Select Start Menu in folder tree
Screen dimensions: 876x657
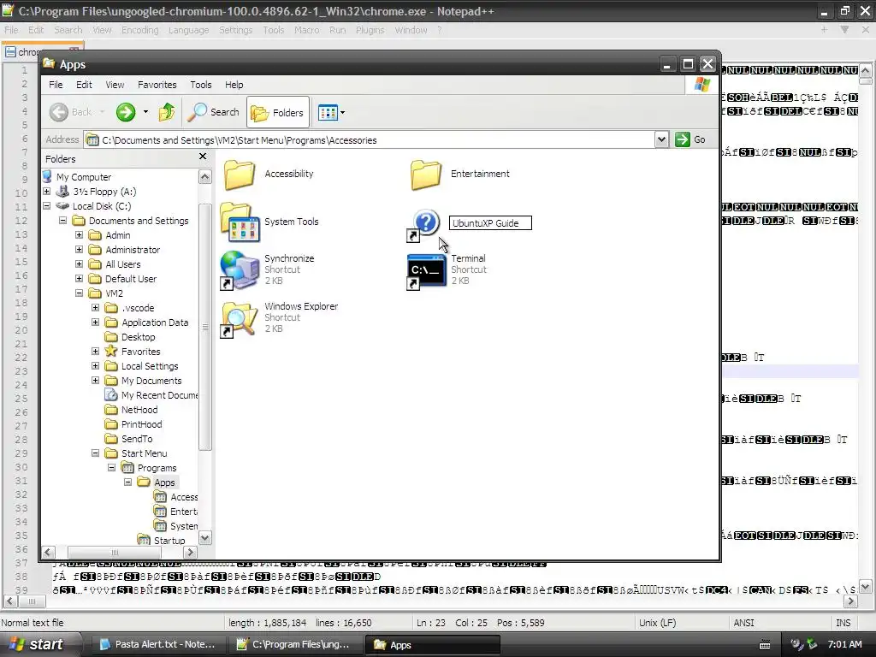click(x=144, y=453)
